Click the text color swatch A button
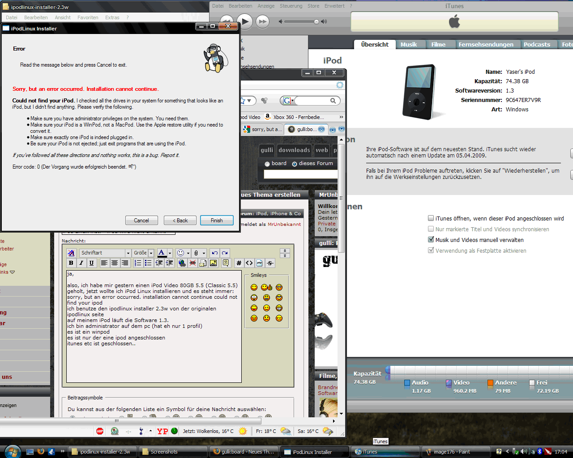 tap(162, 253)
